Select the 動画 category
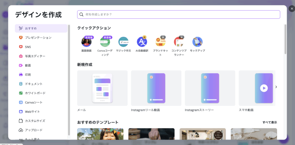295x145 pixels. coord(41,66)
